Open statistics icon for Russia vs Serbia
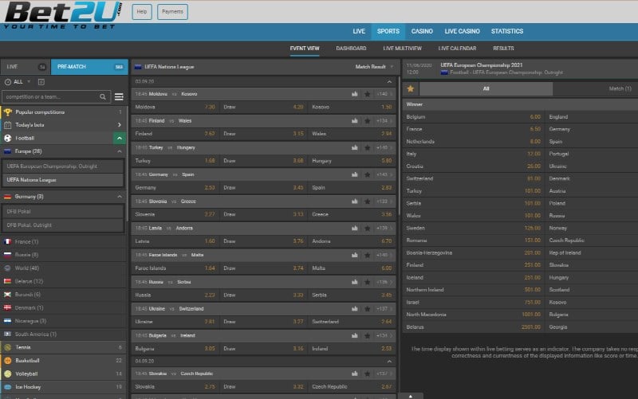Screen dimensions: 638x399 [355, 282]
